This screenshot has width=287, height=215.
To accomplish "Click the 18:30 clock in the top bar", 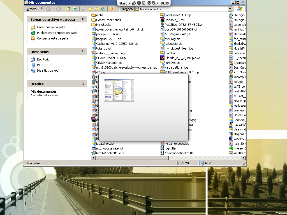I will point(165,3).
